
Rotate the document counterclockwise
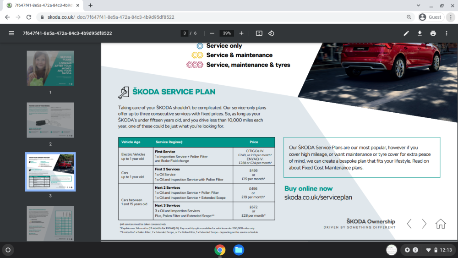click(x=271, y=33)
